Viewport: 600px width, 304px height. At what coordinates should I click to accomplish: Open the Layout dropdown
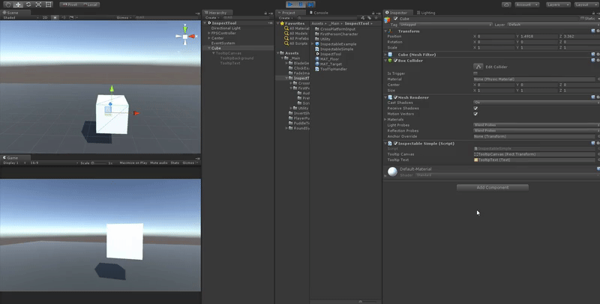point(586,4)
